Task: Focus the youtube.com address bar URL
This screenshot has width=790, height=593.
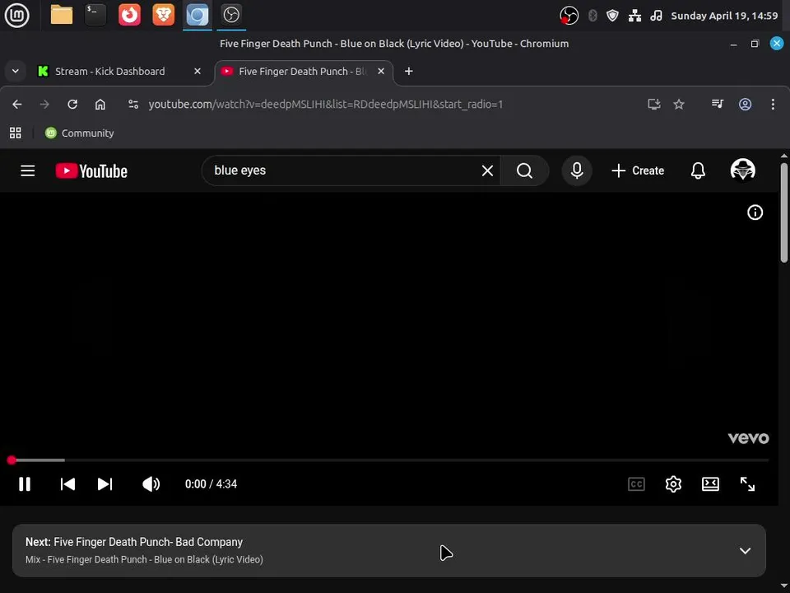Action: coord(326,105)
